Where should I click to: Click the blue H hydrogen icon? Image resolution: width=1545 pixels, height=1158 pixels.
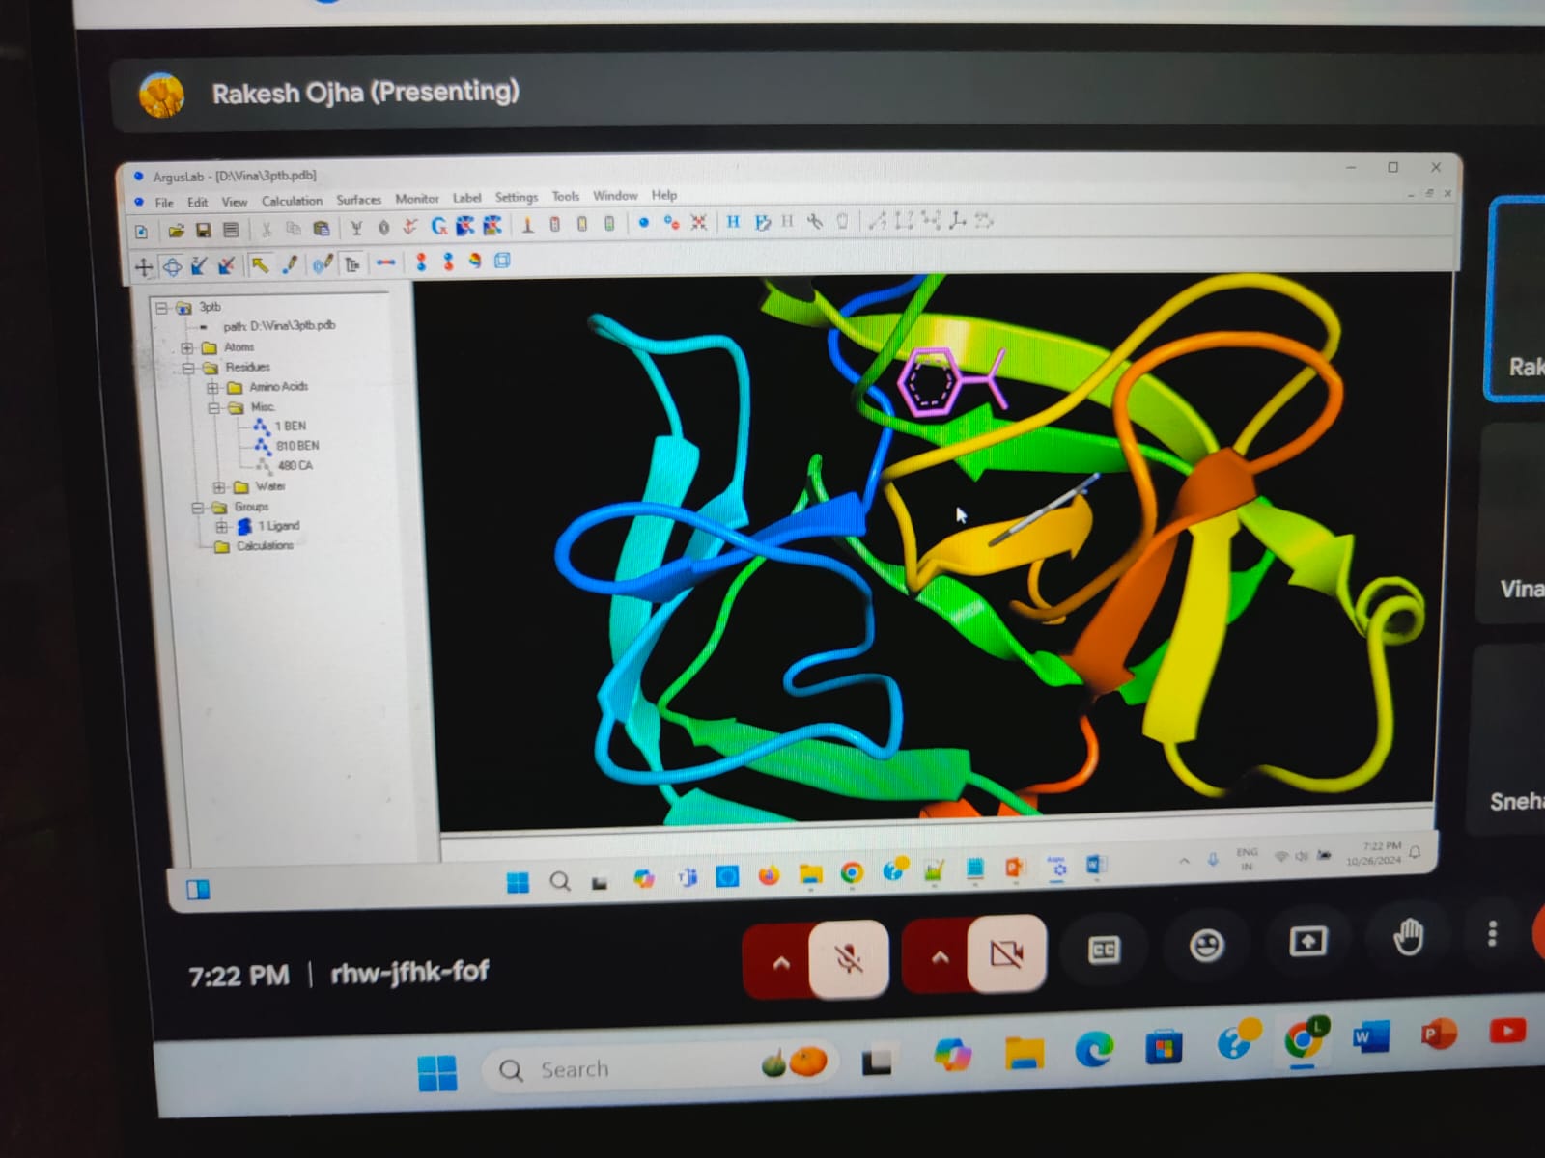733,223
